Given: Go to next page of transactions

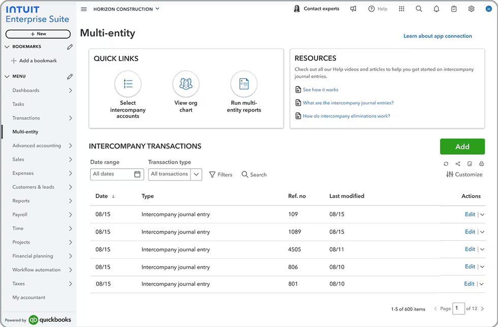Looking at the screenshot, I should click(482, 309).
